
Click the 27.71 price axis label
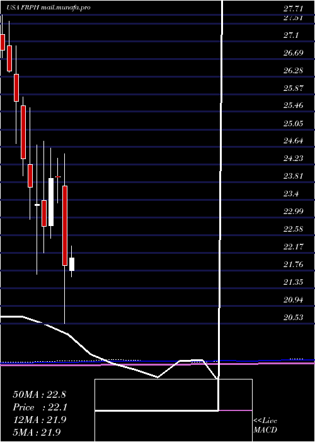click(293, 9)
